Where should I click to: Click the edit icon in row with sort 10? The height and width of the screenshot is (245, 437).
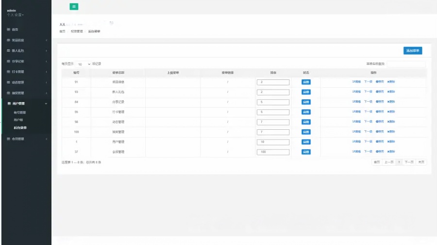[353, 142]
